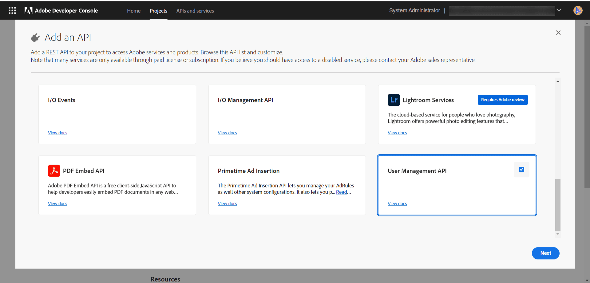
Task: Expand the organization switcher dropdown
Action: click(x=559, y=10)
